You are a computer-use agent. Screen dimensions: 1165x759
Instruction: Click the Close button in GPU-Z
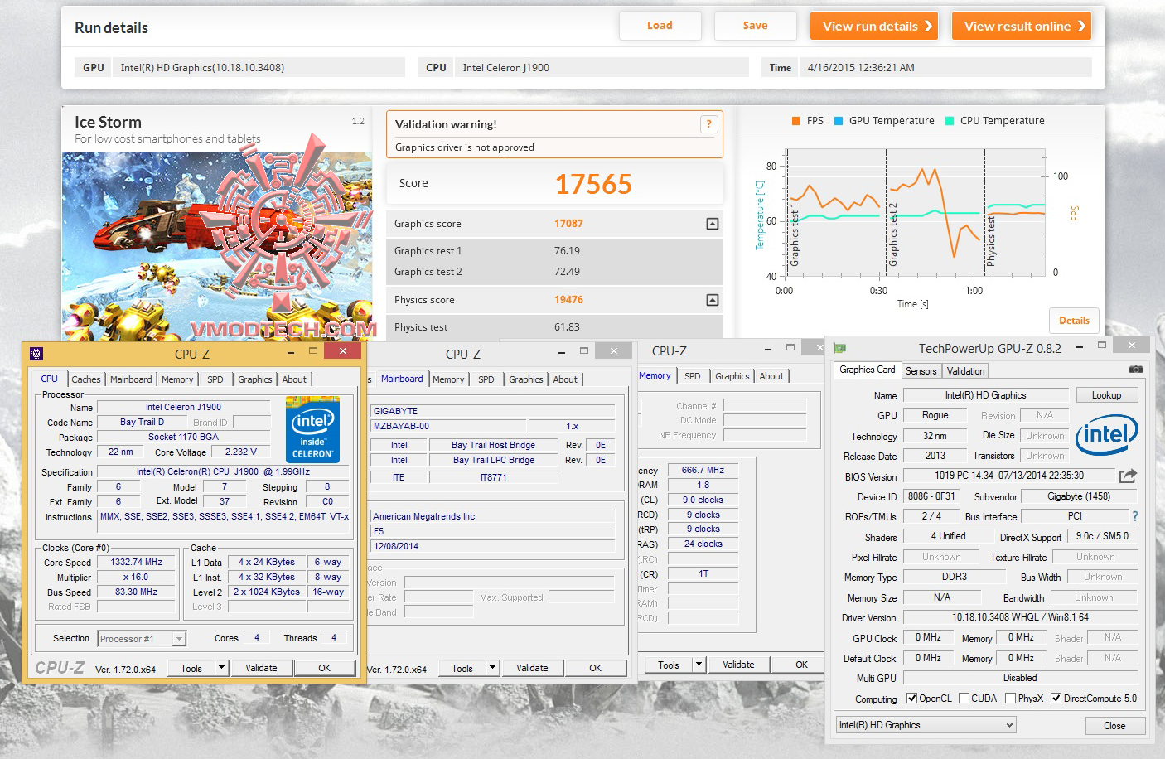1114,726
